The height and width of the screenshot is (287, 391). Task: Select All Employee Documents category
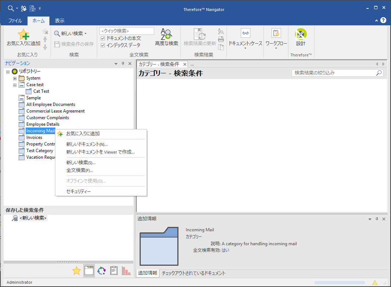[x=51, y=104]
